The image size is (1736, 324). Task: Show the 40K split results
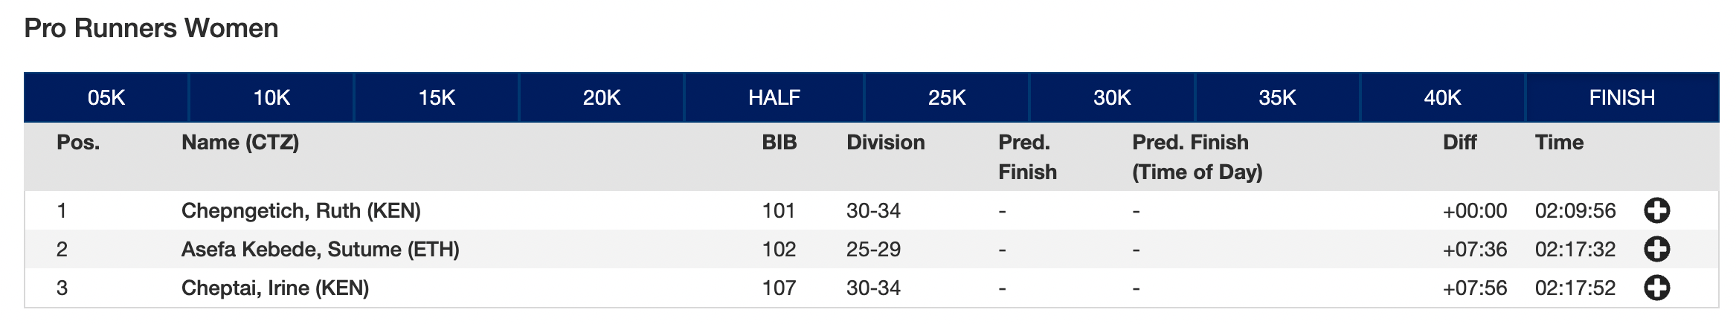pyautogui.click(x=1442, y=97)
